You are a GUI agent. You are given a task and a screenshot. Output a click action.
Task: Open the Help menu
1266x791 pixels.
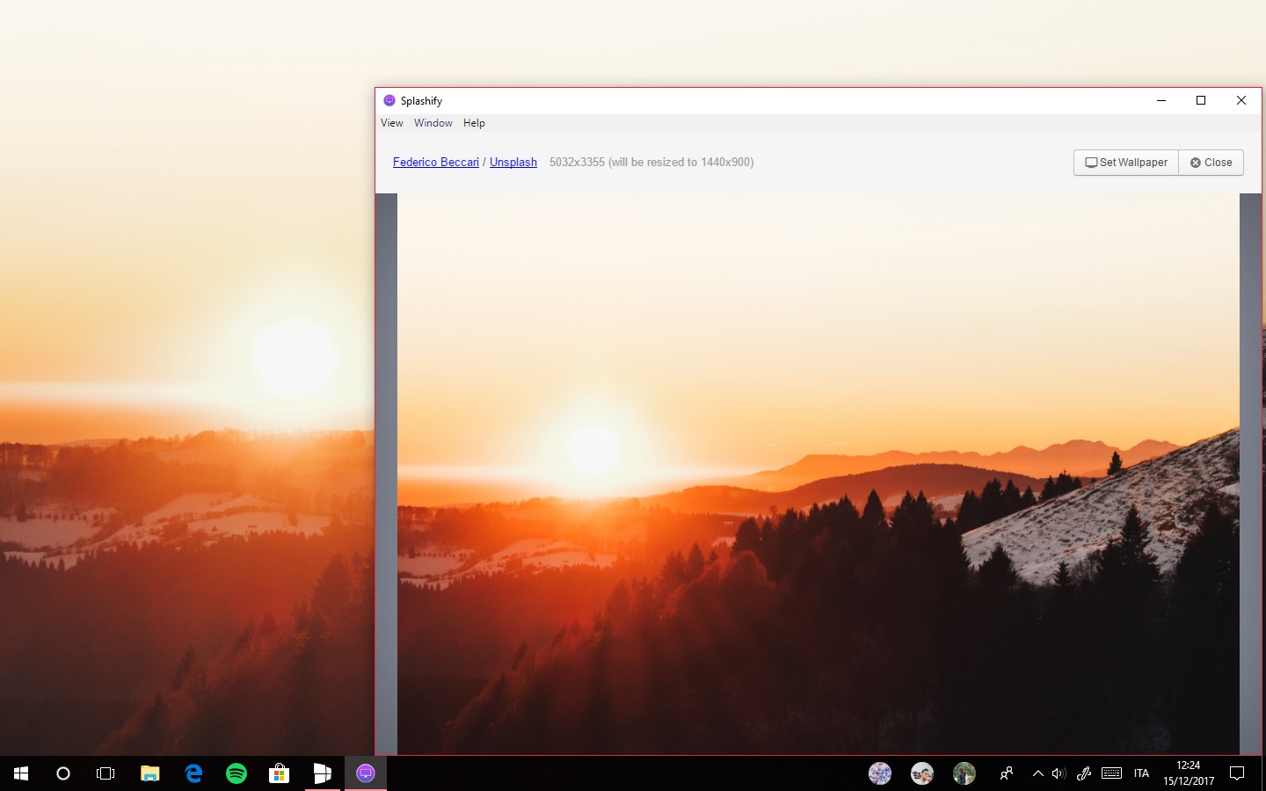pos(474,123)
